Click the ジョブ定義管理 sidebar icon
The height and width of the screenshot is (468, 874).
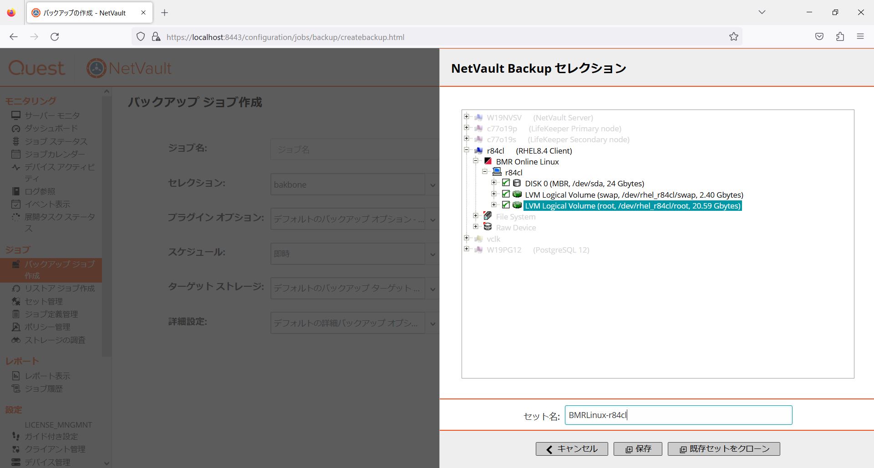16,314
